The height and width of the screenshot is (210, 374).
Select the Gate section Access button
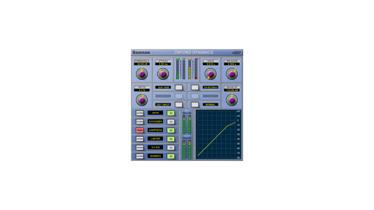140,113
